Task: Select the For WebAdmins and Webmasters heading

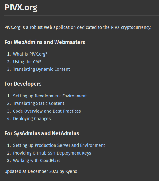Action: (x=45, y=42)
